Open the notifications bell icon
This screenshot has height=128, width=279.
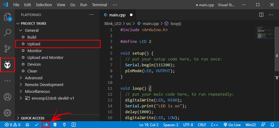(x=272, y=125)
